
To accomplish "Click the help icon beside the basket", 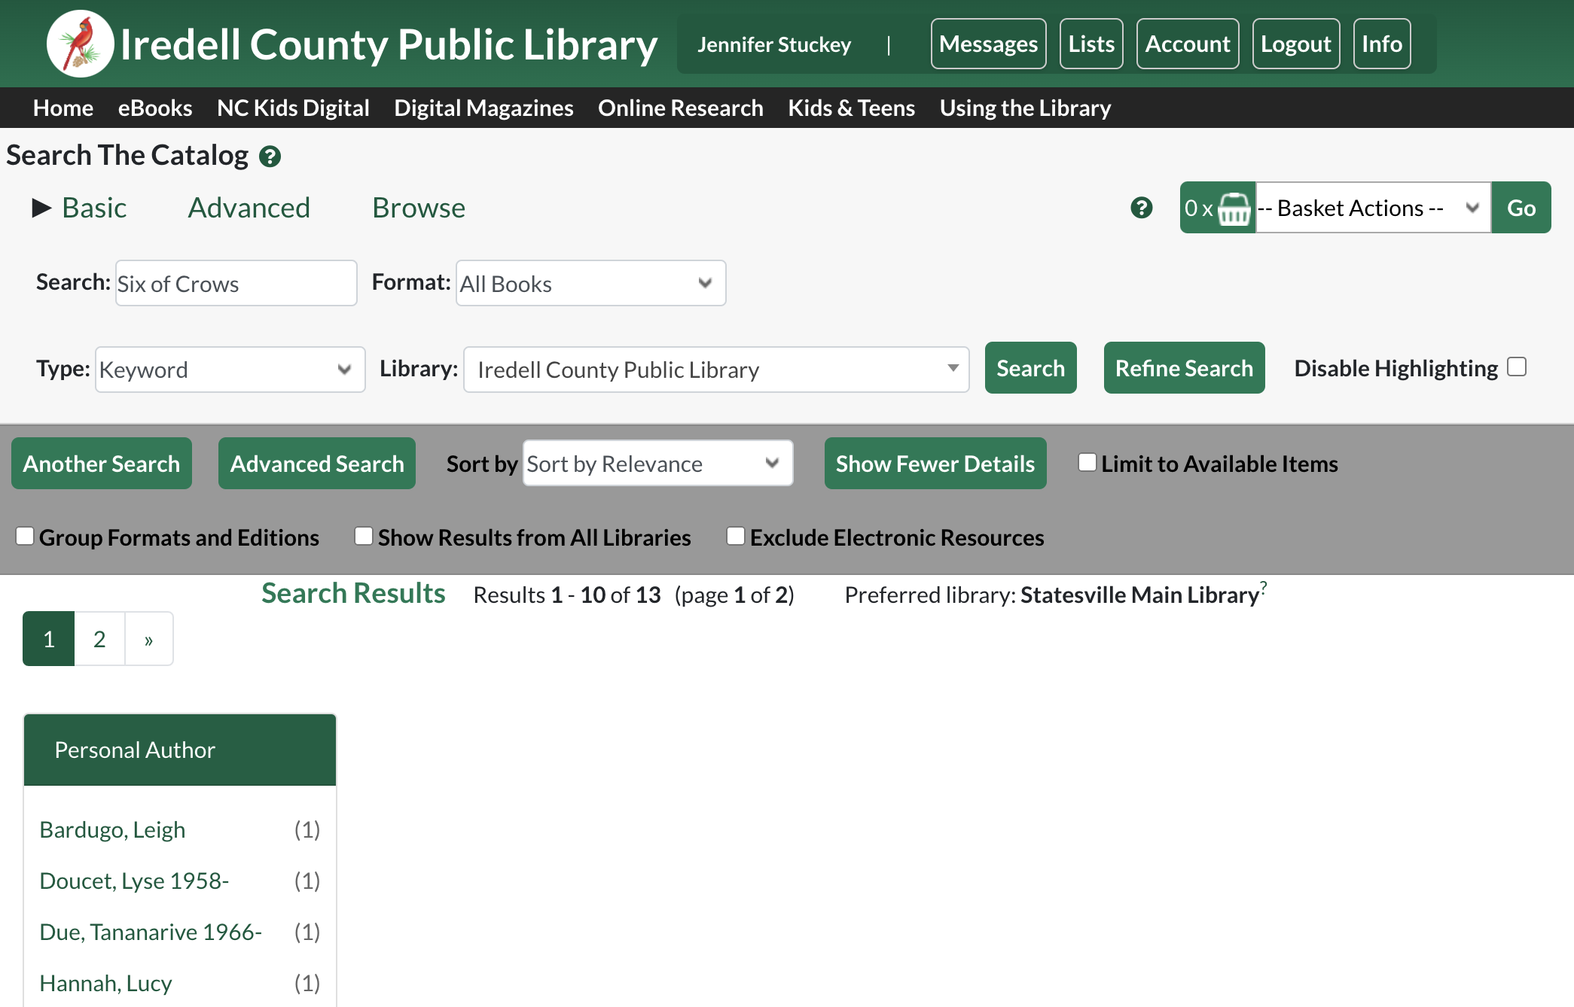I will point(1141,208).
